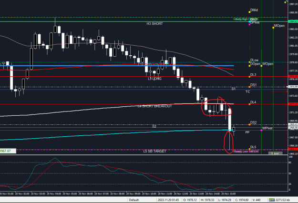Click the orange DS1 marker dot

(x=249, y=87)
